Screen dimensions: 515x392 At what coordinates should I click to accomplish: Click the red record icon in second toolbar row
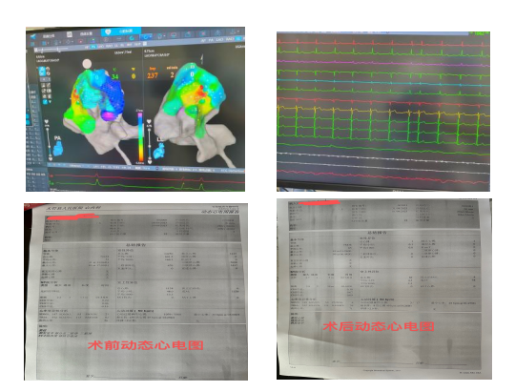80,41
